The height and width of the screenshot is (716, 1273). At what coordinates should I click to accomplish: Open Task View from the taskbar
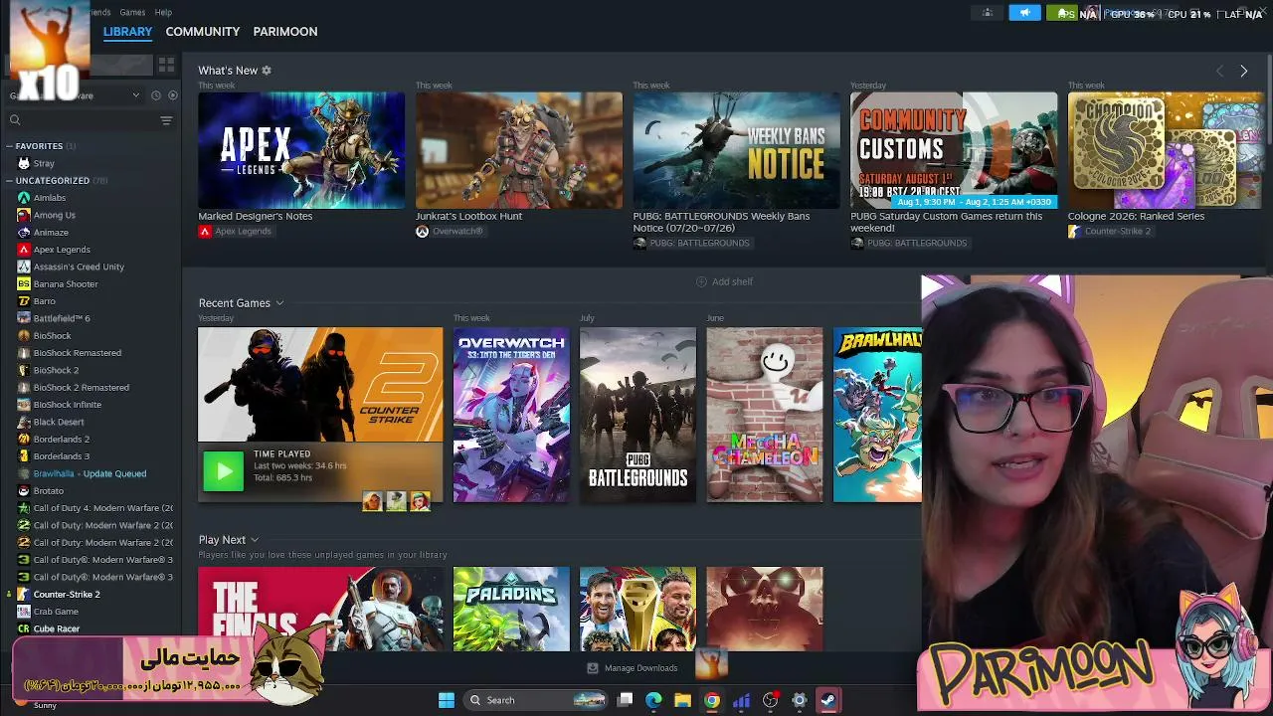click(625, 700)
